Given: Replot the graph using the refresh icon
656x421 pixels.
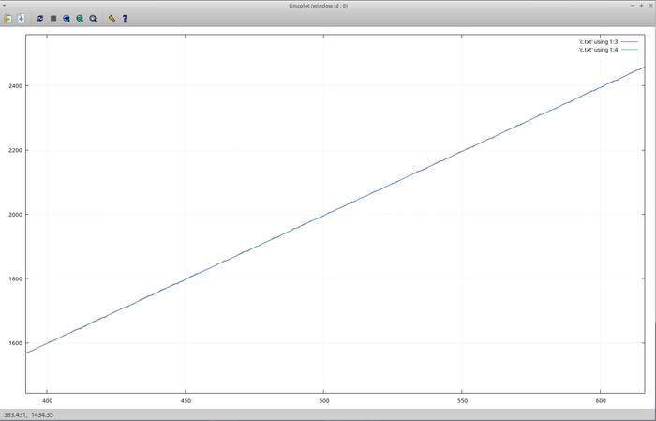Looking at the screenshot, I should [40, 18].
